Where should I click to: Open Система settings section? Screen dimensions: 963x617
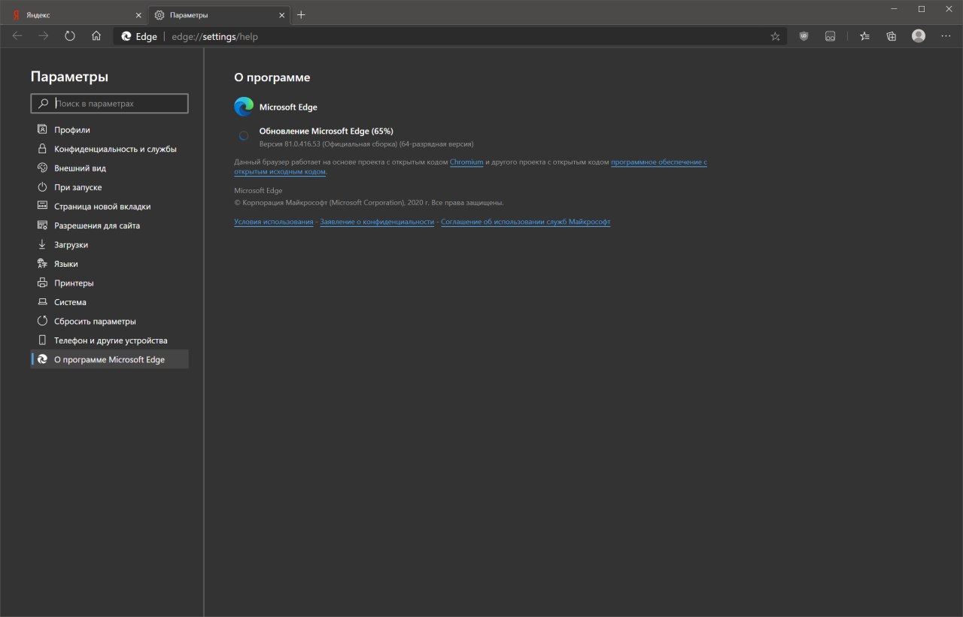(110, 302)
